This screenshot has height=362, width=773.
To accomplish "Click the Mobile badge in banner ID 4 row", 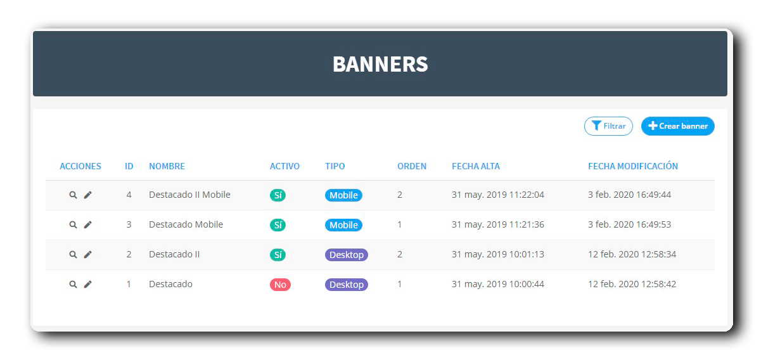I will point(343,195).
